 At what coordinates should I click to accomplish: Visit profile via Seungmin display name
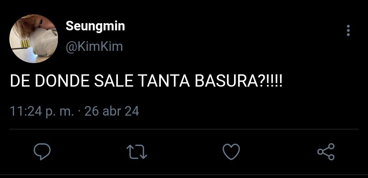tap(95, 26)
